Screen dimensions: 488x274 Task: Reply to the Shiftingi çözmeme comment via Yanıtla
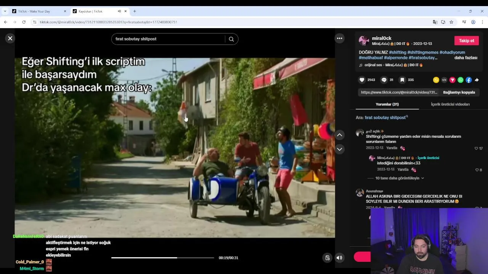tap(392, 148)
